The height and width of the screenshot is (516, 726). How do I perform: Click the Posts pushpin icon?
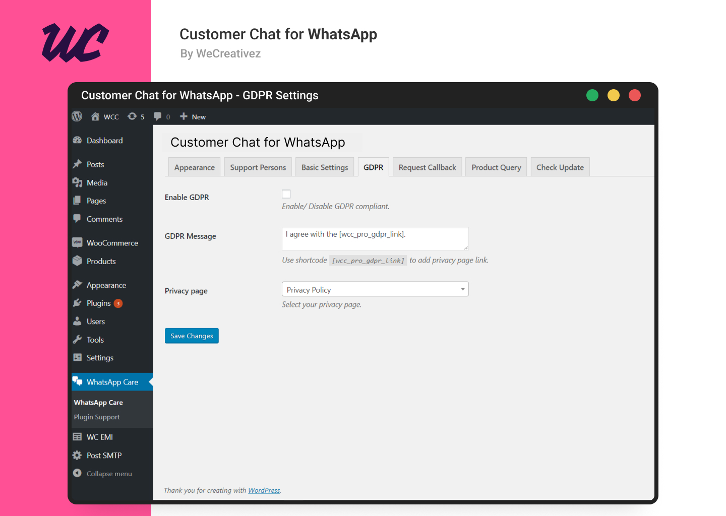click(77, 164)
